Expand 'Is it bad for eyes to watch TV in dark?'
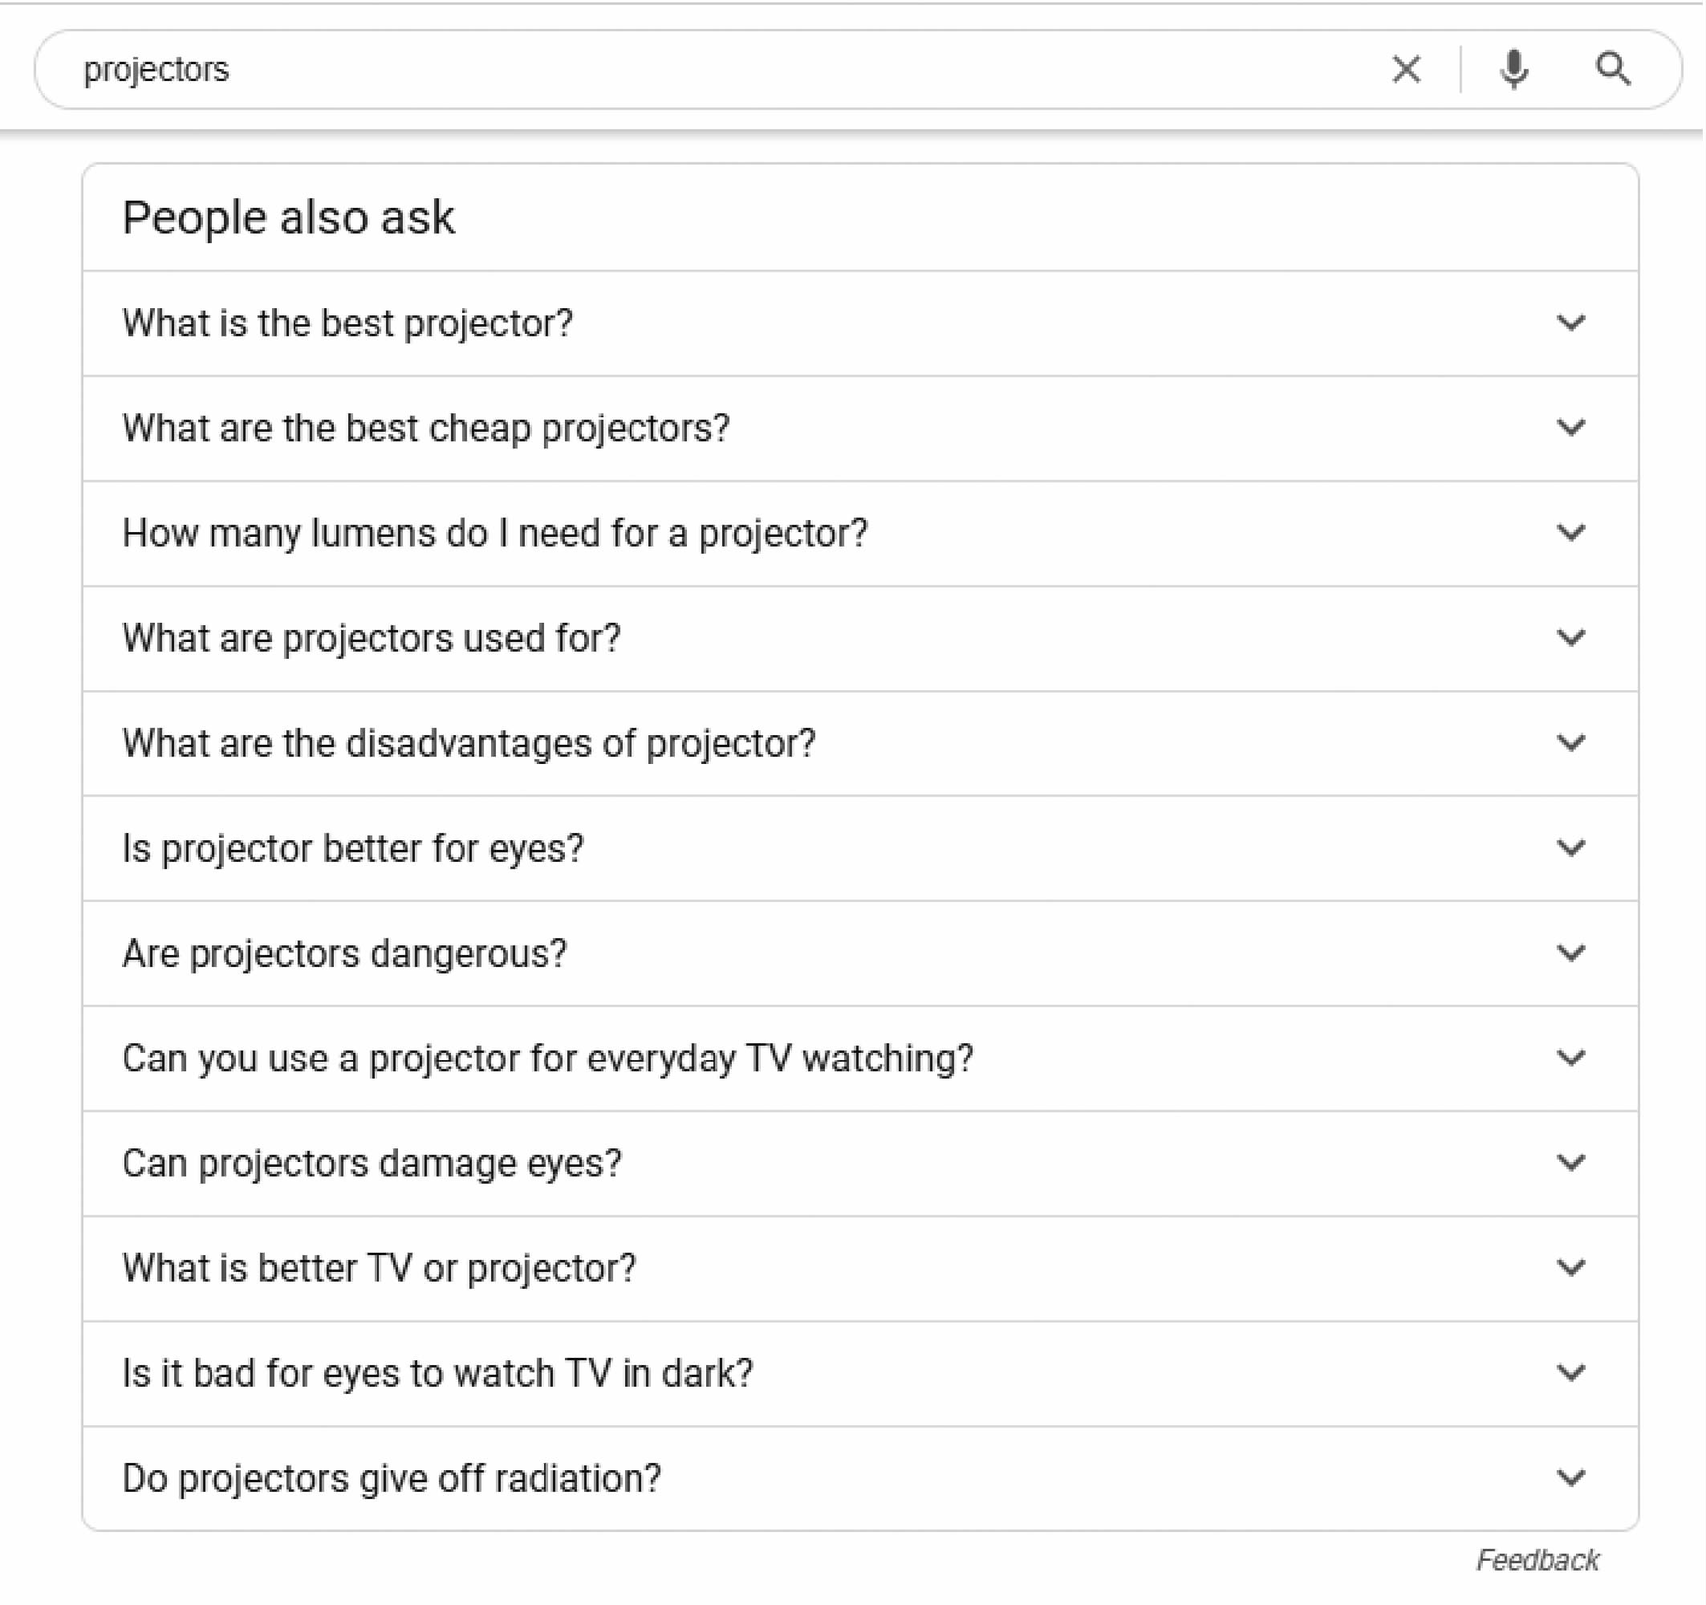 pyautogui.click(x=438, y=1374)
